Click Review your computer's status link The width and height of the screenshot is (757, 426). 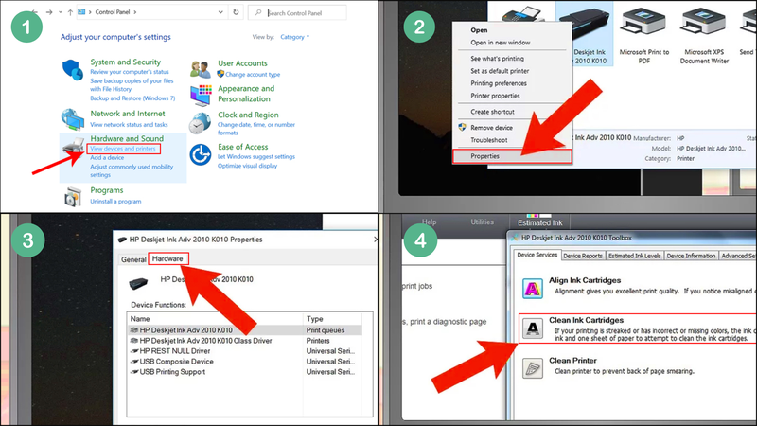tap(130, 72)
